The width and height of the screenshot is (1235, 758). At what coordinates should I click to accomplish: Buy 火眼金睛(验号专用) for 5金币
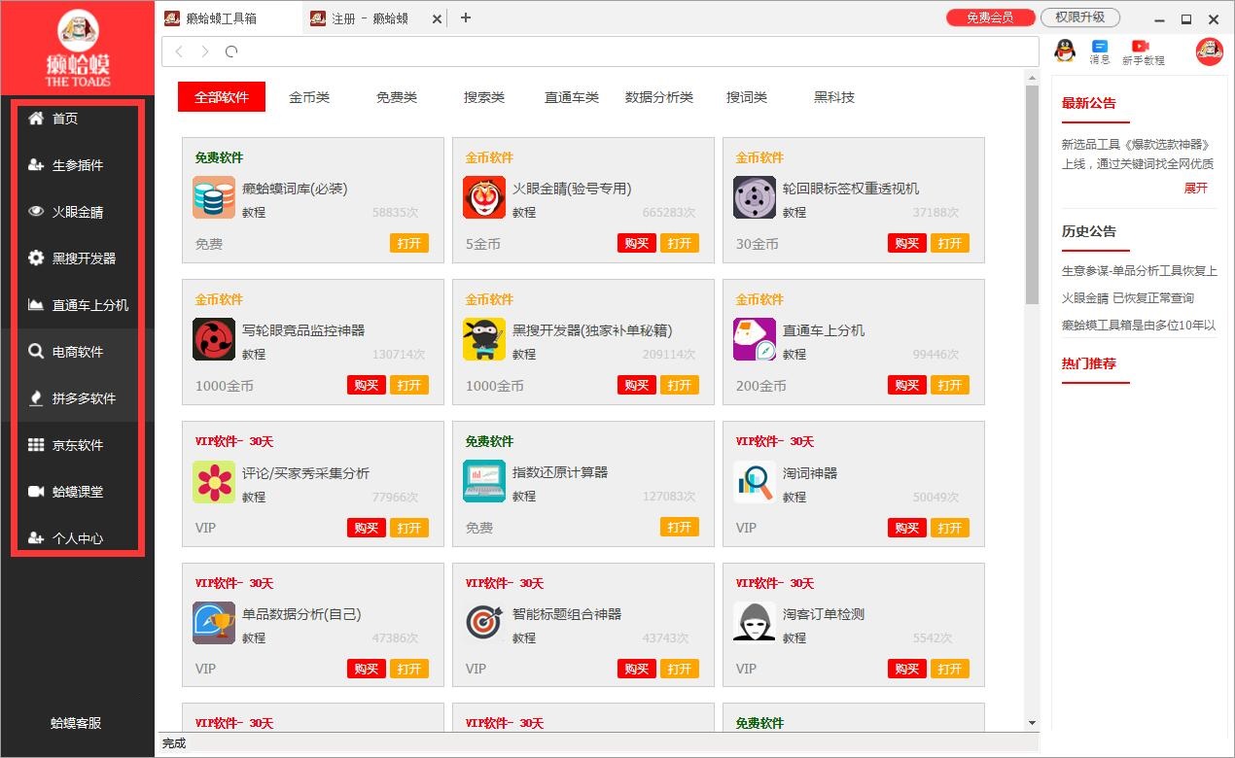[x=637, y=244]
